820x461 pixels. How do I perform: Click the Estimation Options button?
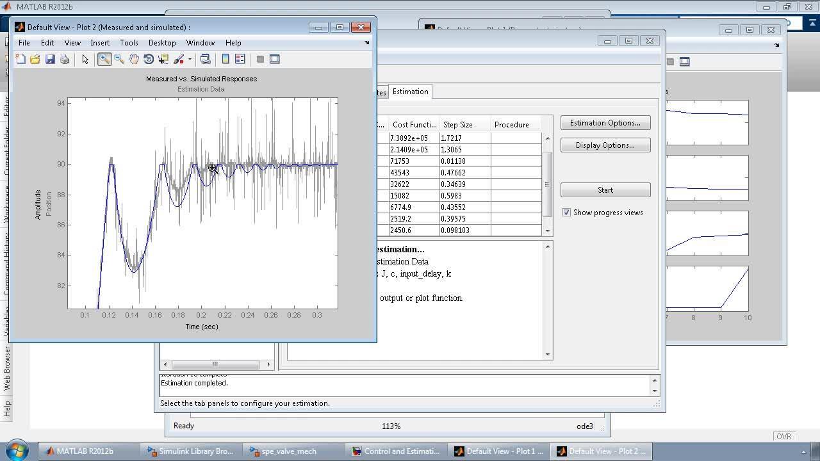(605, 123)
